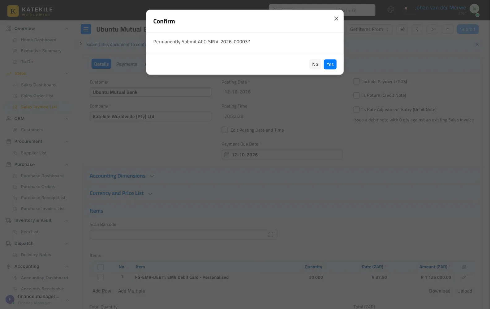Click the Submit button

[x=467, y=29]
